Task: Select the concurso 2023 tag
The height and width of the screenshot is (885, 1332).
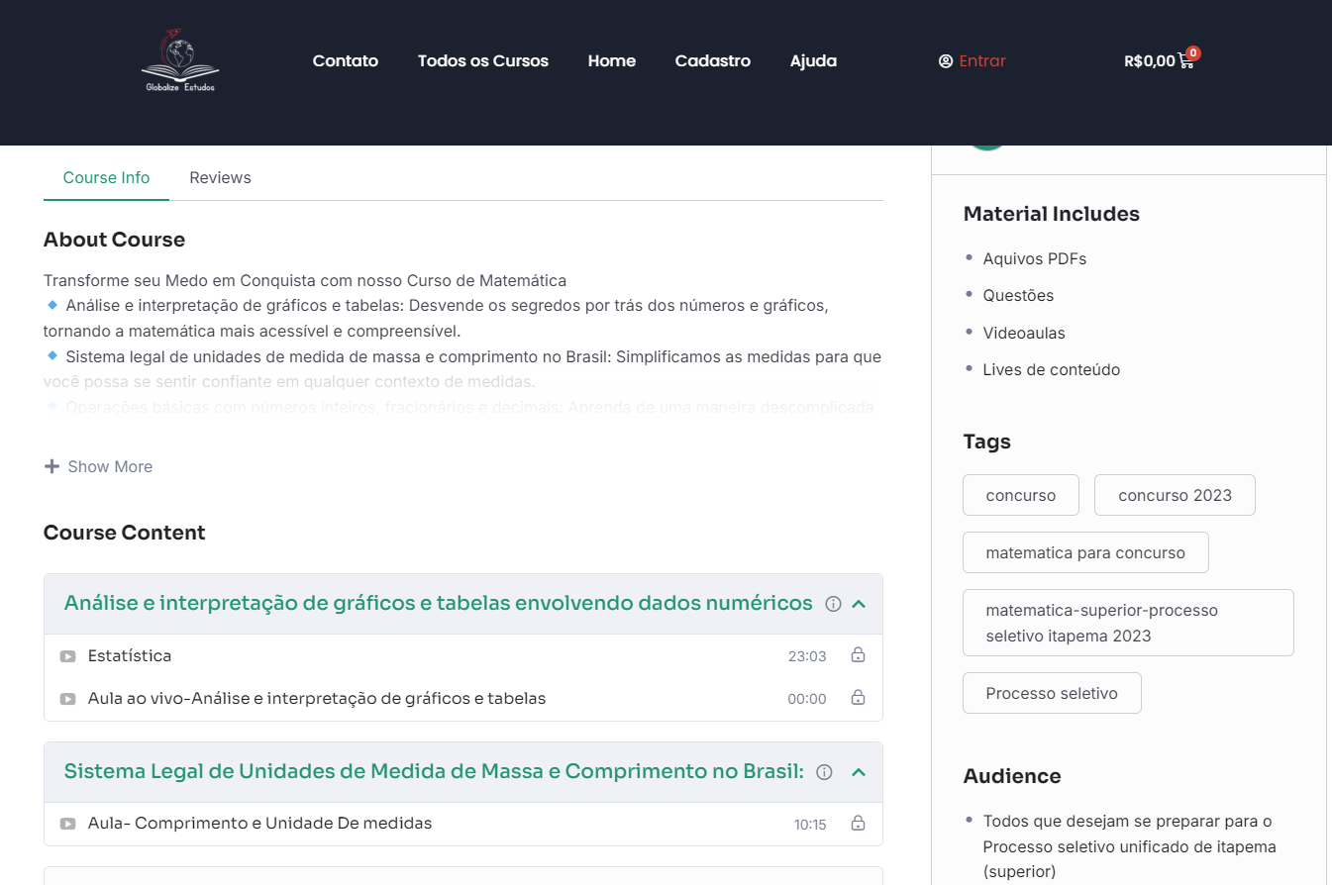Action: tap(1175, 495)
